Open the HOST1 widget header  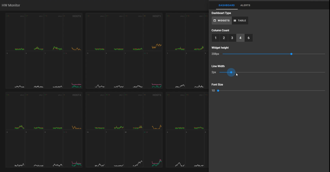point(157,16)
